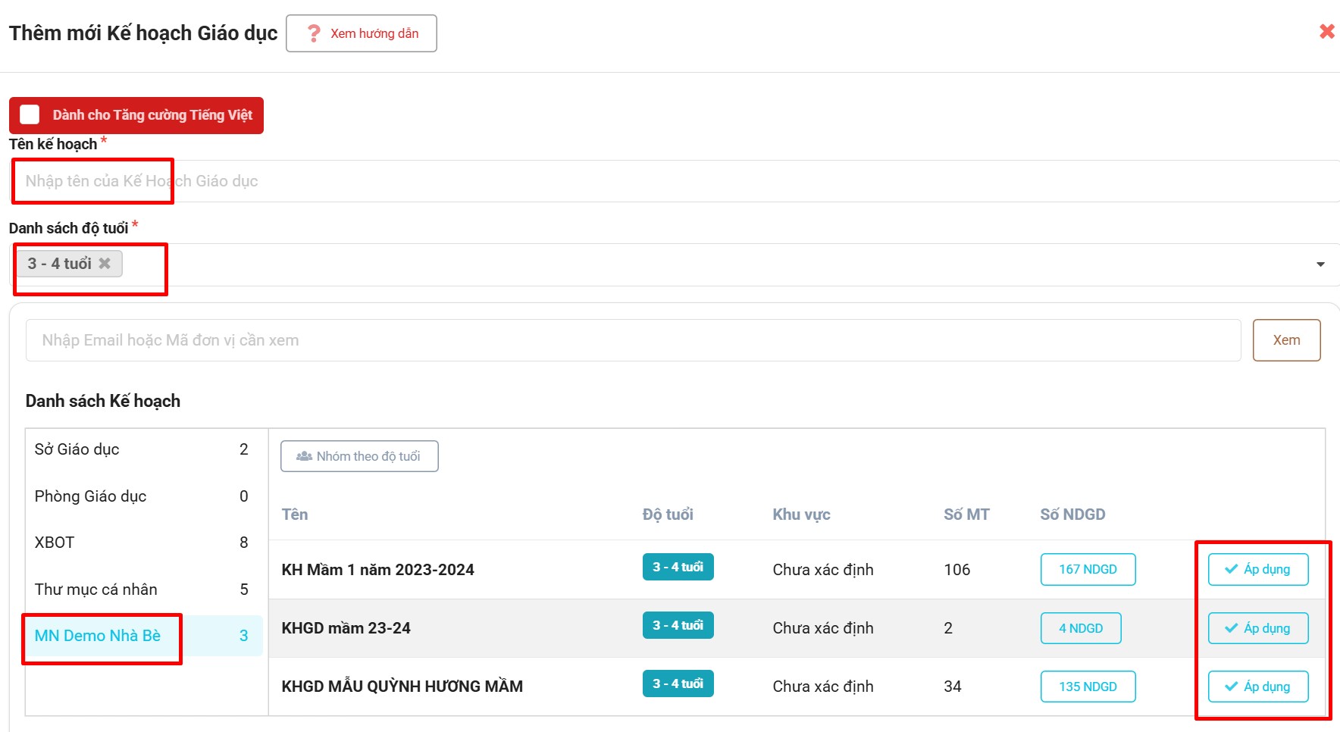This screenshot has height=732, width=1340.
Task: Open 167 NDGD content list
Action: pyautogui.click(x=1088, y=569)
